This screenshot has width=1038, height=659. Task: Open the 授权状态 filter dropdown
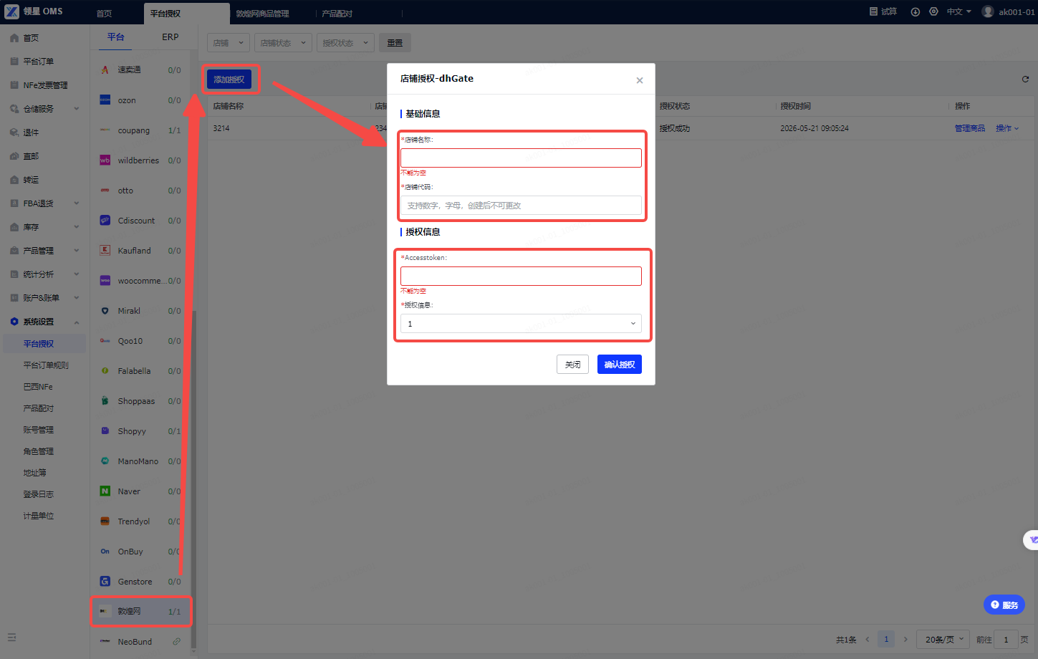tap(345, 43)
